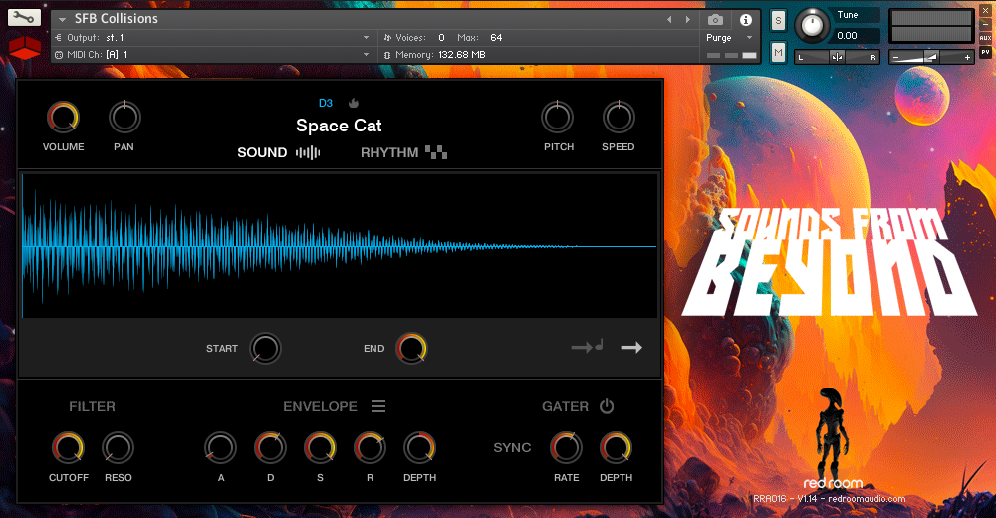Image resolution: width=996 pixels, height=518 pixels.
Task: Click the SOUND waveform bars icon
Action: click(x=308, y=152)
